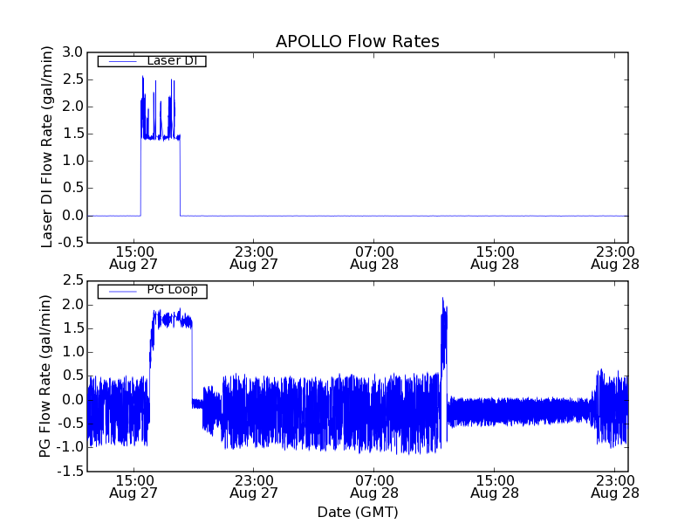The width and height of the screenshot is (698, 524).
Task: Click the PG Loop legend entry
Action: point(152,291)
